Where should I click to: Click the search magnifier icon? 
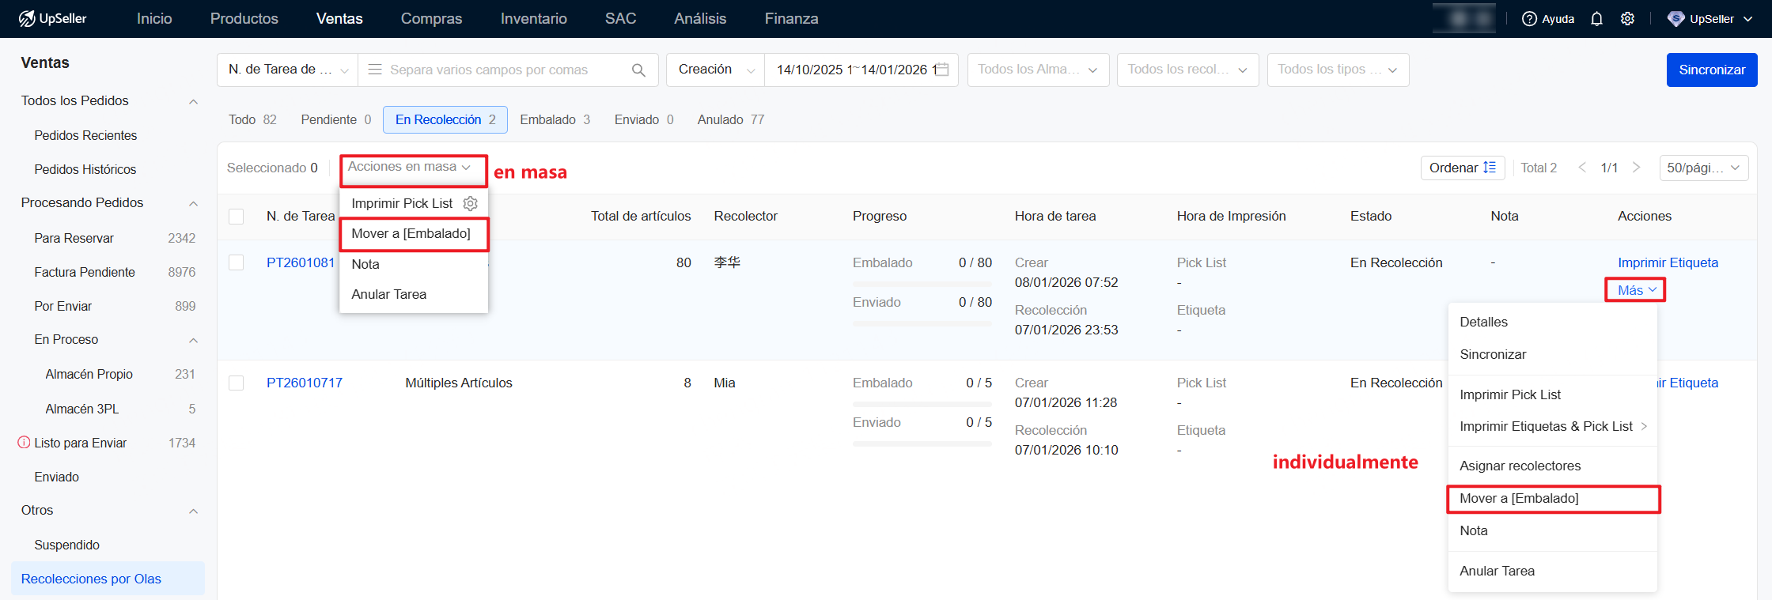click(x=638, y=70)
